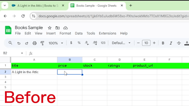This screenshot has height=106, width=189.
Task: Increase font size with plus button
Action: pos(154,43)
